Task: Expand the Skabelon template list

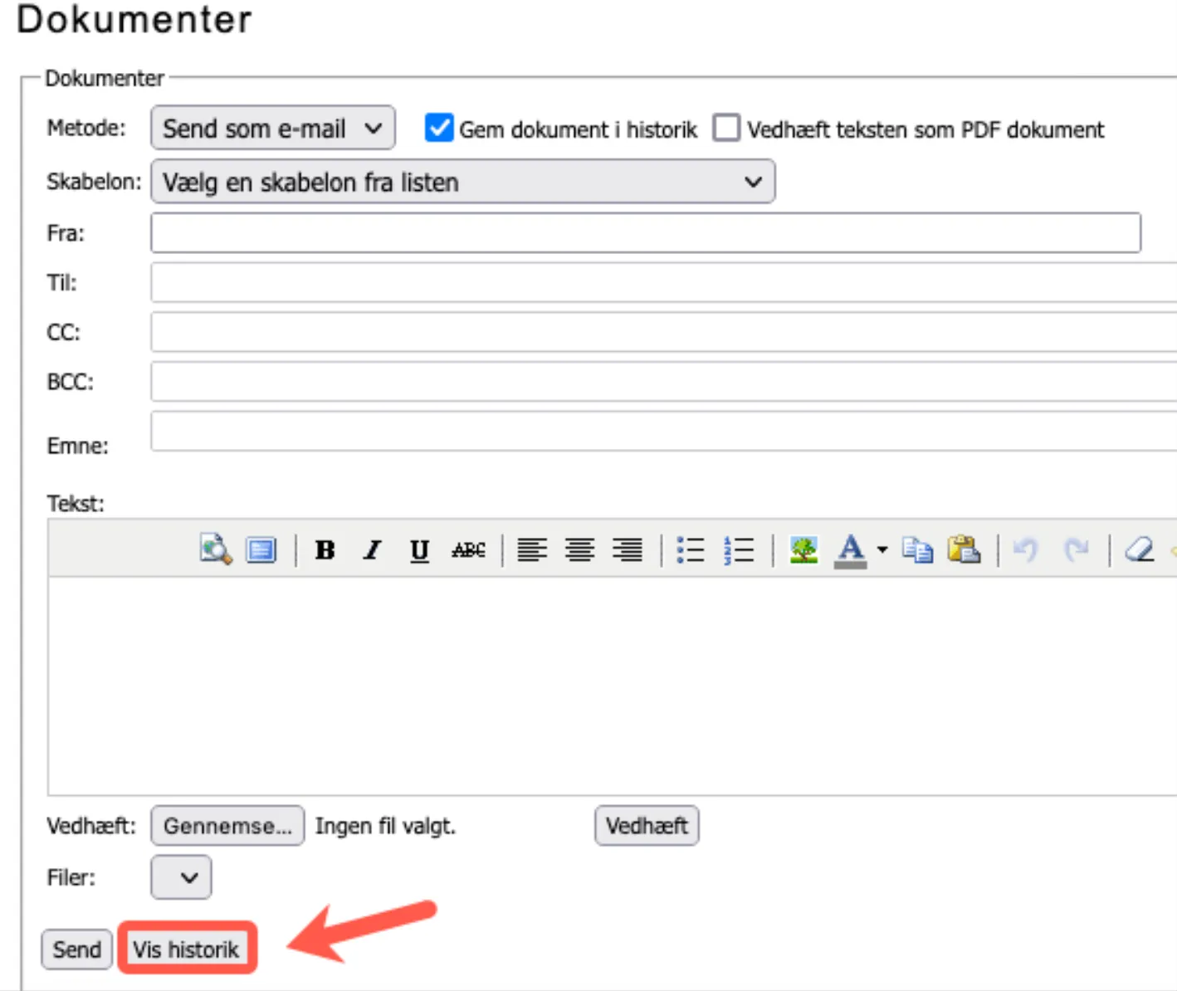Action: (462, 182)
